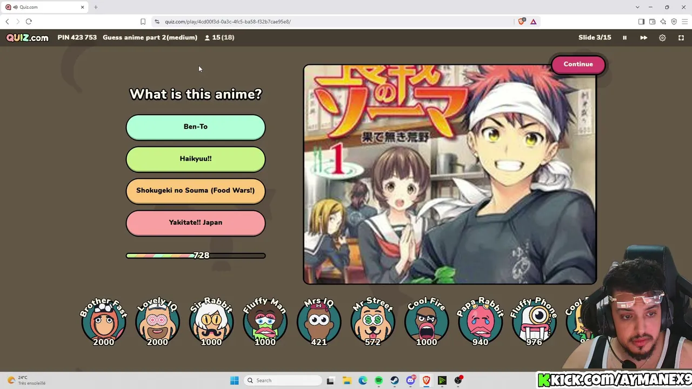This screenshot has width=692, height=389.
Task: Open Discord from the taskbar
Action: click(x=411, y=380)
